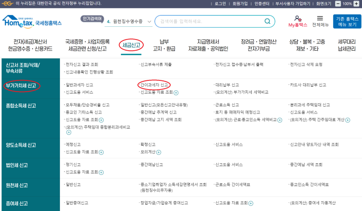Click 부서사용자 가입하기 link
Viewport: 362px width, 211px height.
coord(293,4)
